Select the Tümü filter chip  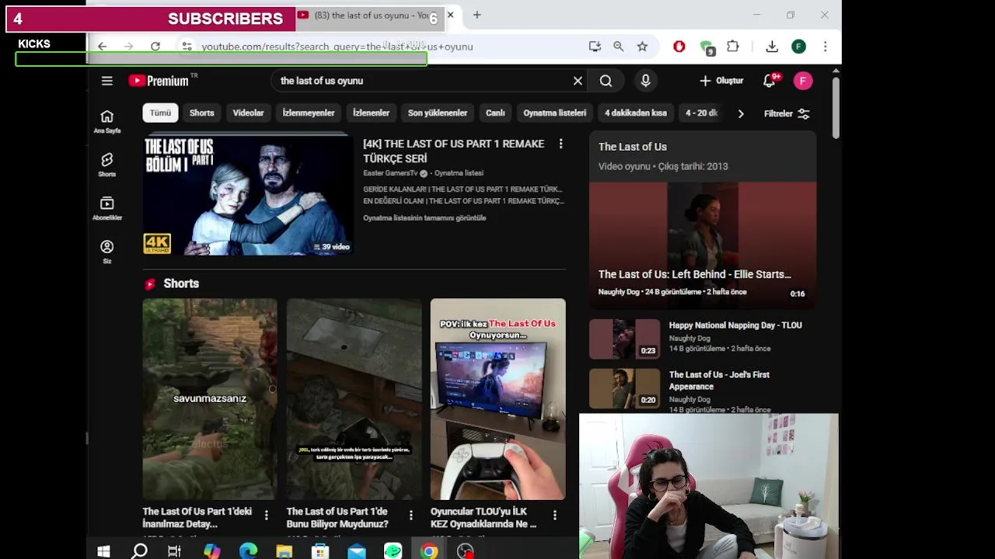(160, 113)
